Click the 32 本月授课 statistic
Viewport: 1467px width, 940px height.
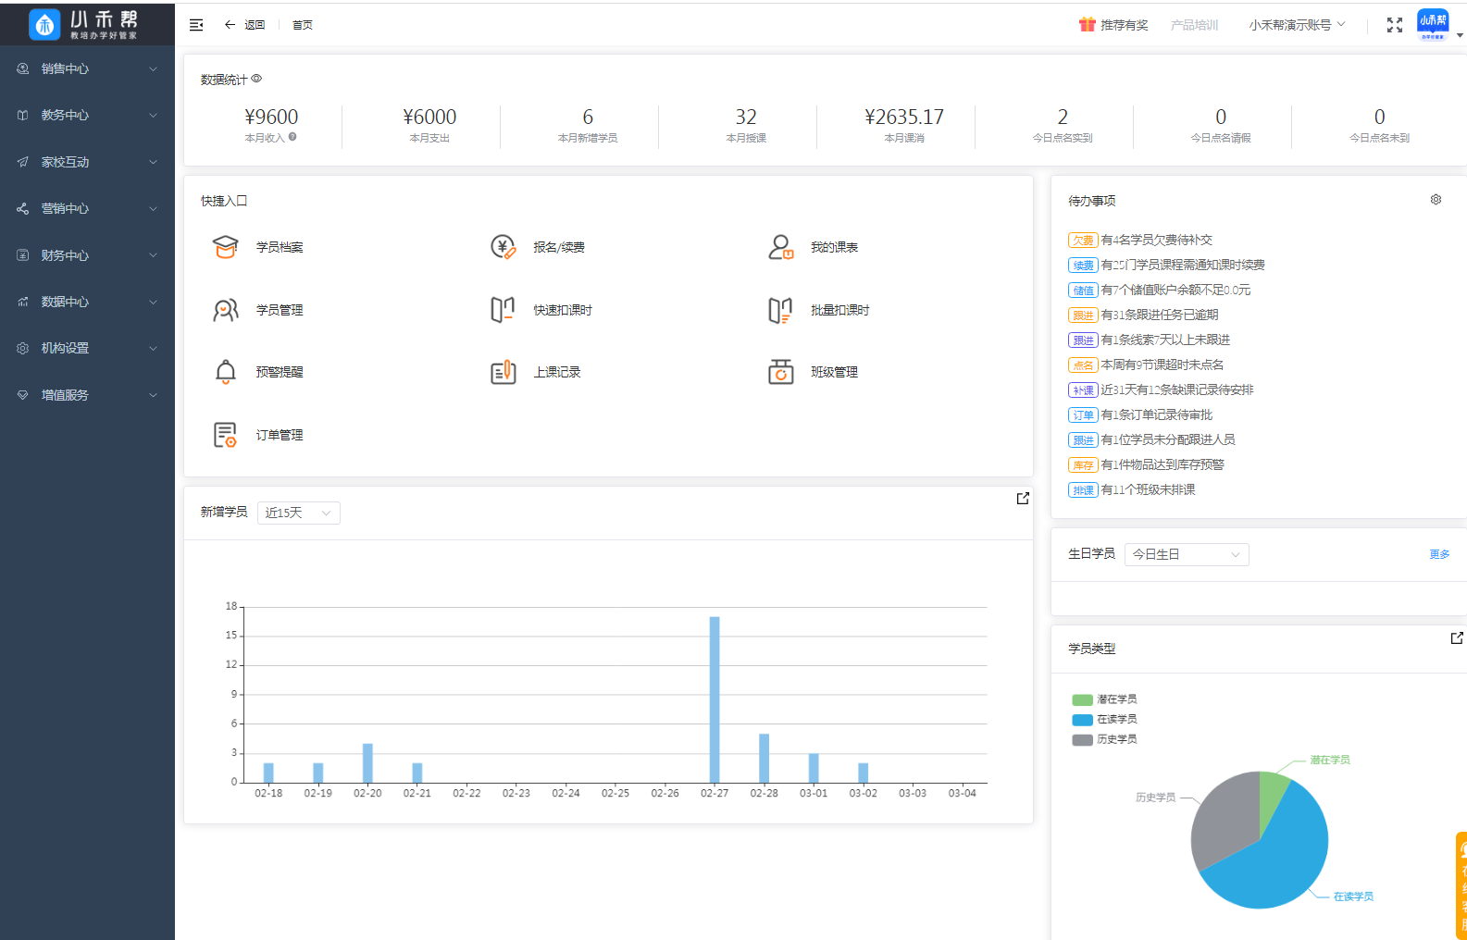(x=746, y=125)
